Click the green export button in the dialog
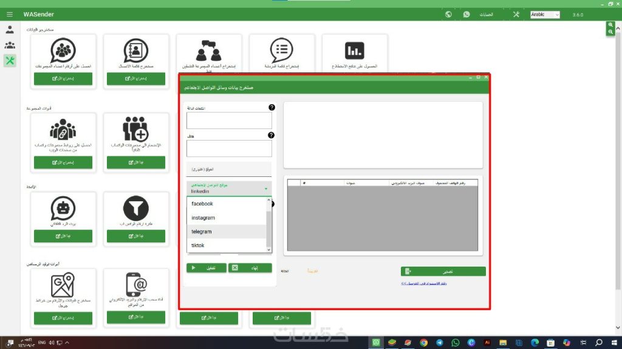This screenshot has height=349, width=622. [443, 271]
